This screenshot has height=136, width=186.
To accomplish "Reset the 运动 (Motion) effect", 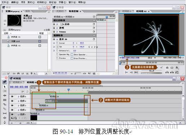I will pyautogui.click(x=94, y=24).
